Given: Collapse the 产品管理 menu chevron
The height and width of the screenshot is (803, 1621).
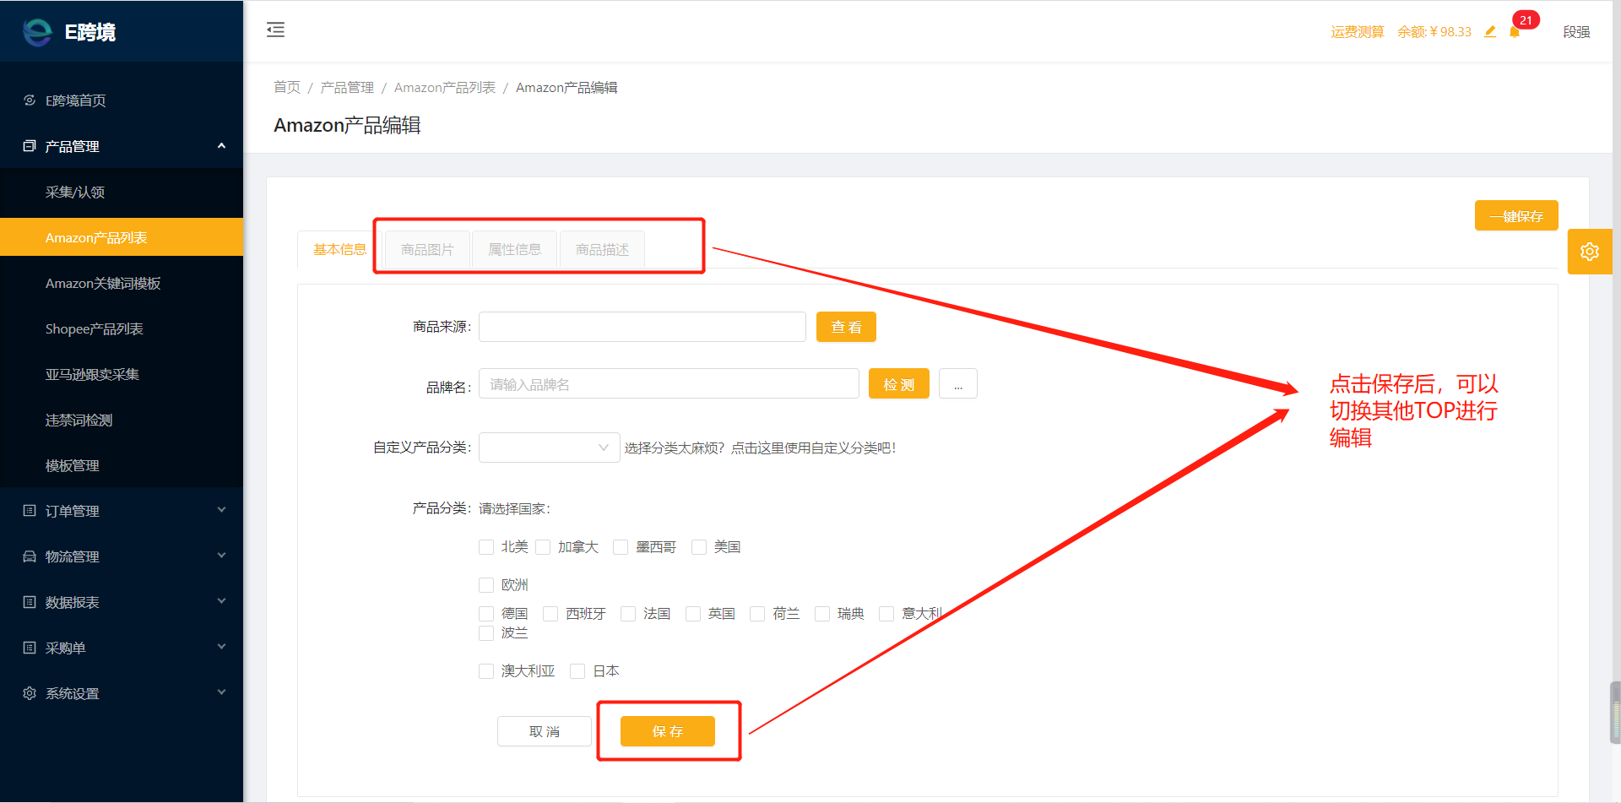Looking at the screenshot, I should (221, 146).
